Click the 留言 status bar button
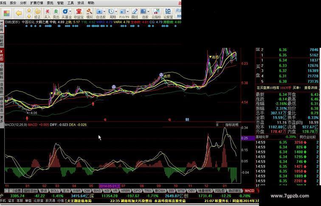 pos(11,201)
